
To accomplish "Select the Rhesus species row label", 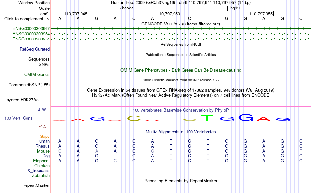I will coord(43,146).
